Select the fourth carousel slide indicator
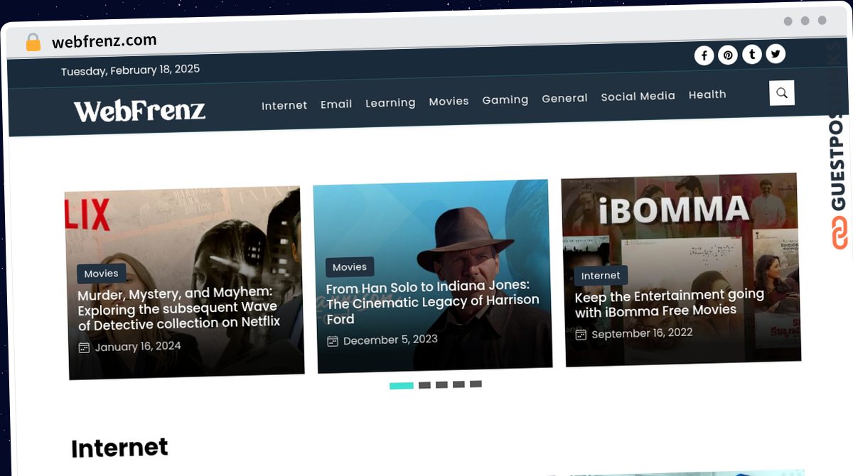853x476 pixels. coord(458,384)
